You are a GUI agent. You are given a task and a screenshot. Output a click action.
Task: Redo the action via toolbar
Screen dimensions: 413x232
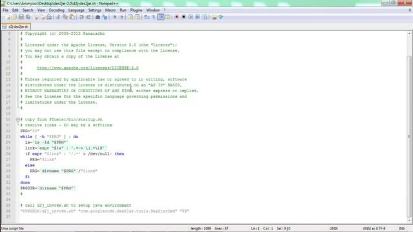tap(88, 17)
